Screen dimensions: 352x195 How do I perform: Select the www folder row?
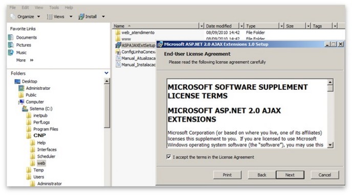[126, 39]
